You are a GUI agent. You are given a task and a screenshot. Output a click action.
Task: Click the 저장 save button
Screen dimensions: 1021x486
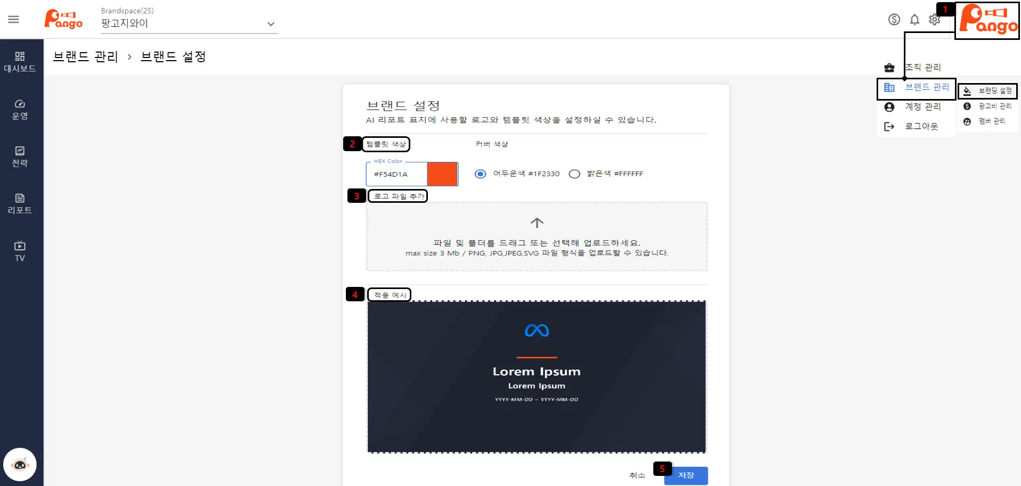click(x=686, y=475)
